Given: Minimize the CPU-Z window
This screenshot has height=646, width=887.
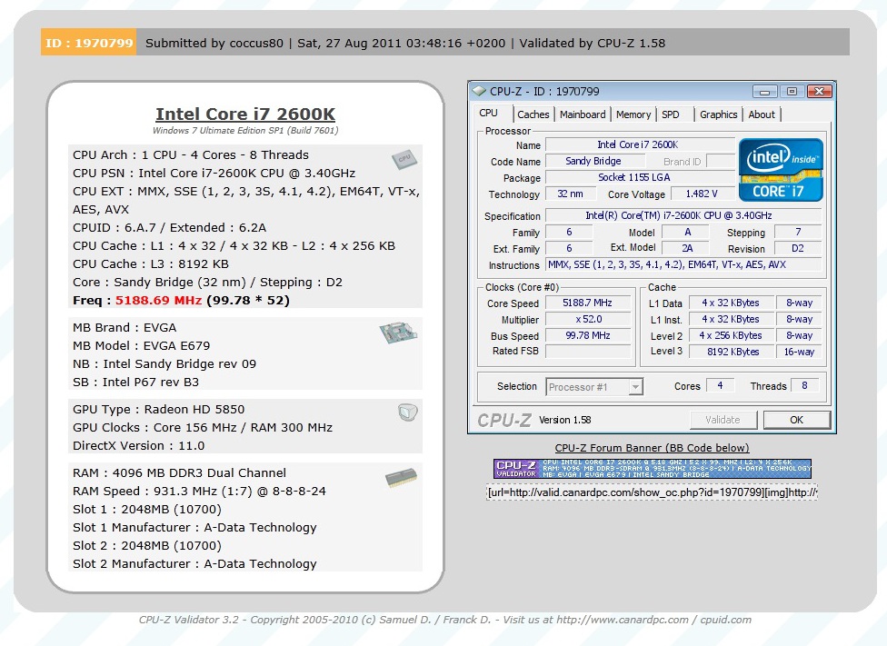Looking at the screenshot, I should click(x=765, y=91).
